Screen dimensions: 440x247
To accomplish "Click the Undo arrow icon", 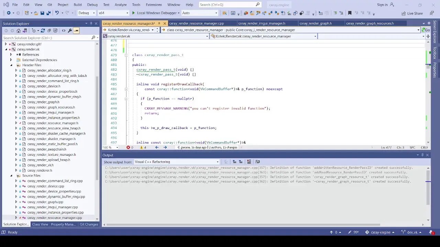I will pos(57,13).
